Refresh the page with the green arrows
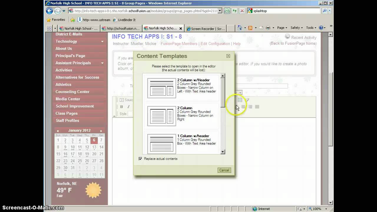Screen dimensions: 377x212 (x=234, y=11)
